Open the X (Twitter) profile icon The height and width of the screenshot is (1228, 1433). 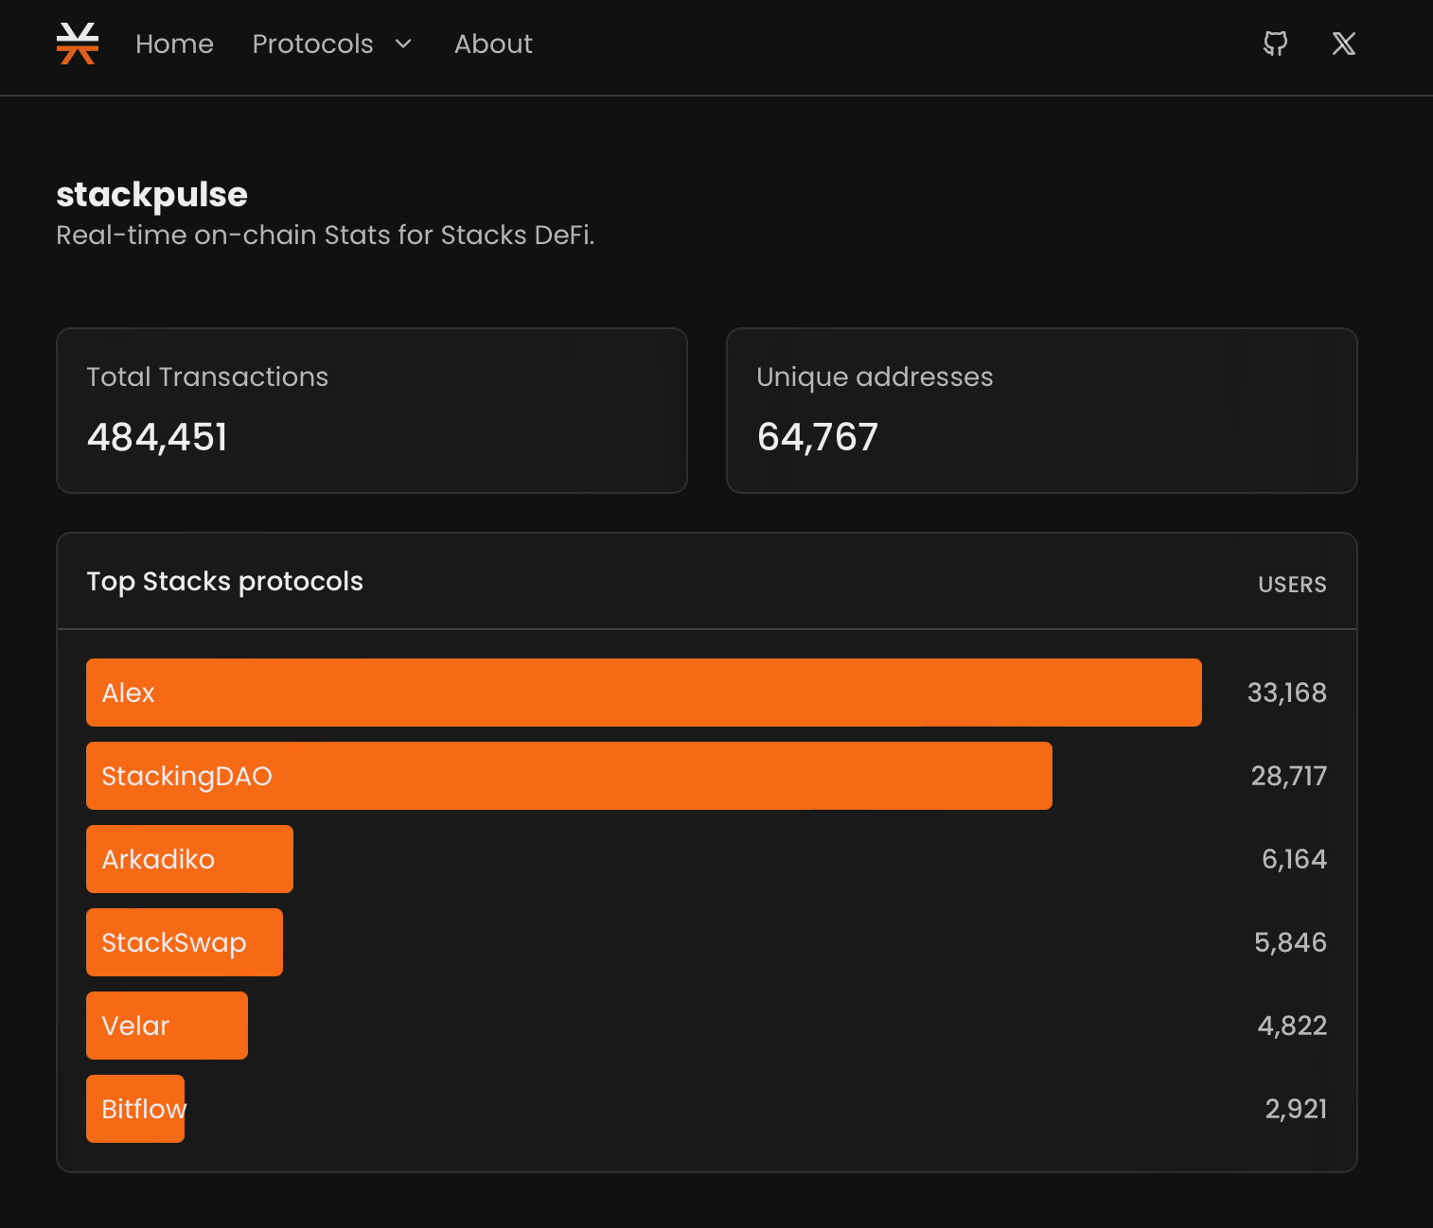(x=1344, y=44)
